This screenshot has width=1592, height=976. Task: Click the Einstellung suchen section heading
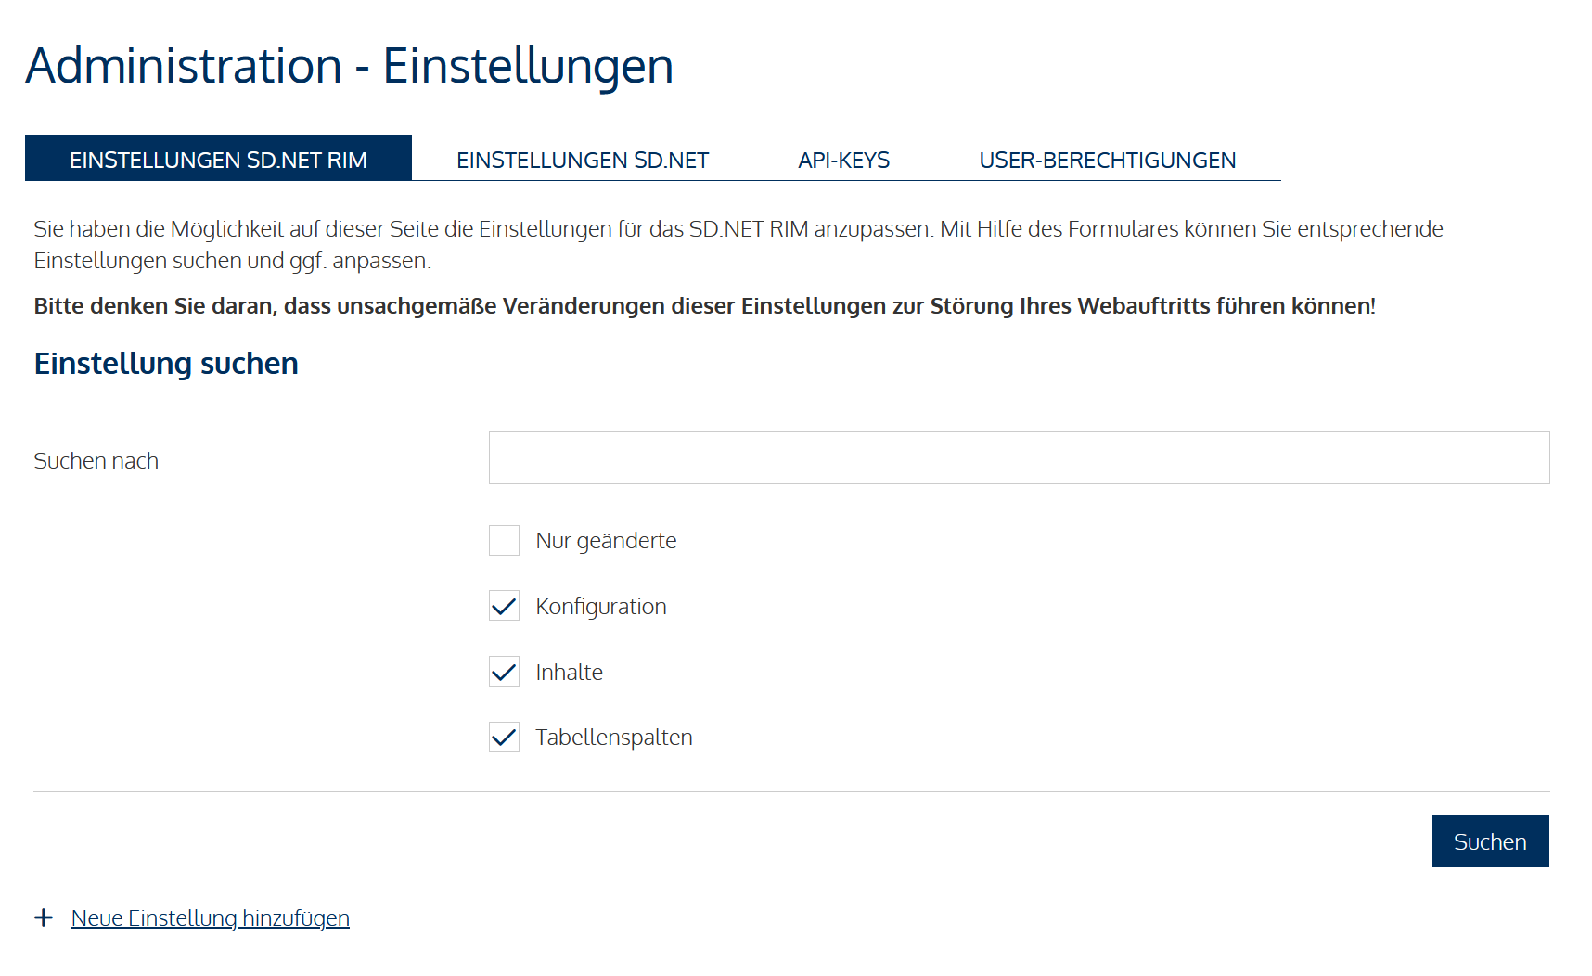coord(166,364)
